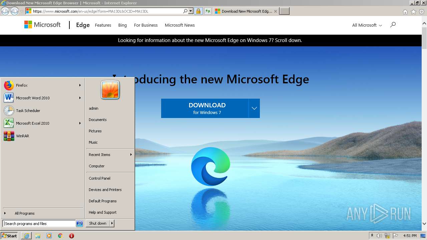Click the Show desktop button

click(x=423, y=236)
